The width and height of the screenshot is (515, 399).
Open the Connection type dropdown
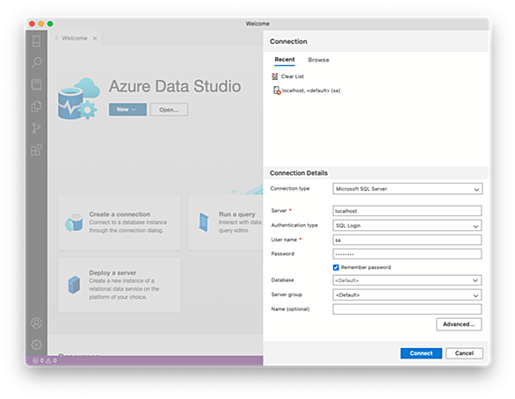407,189
